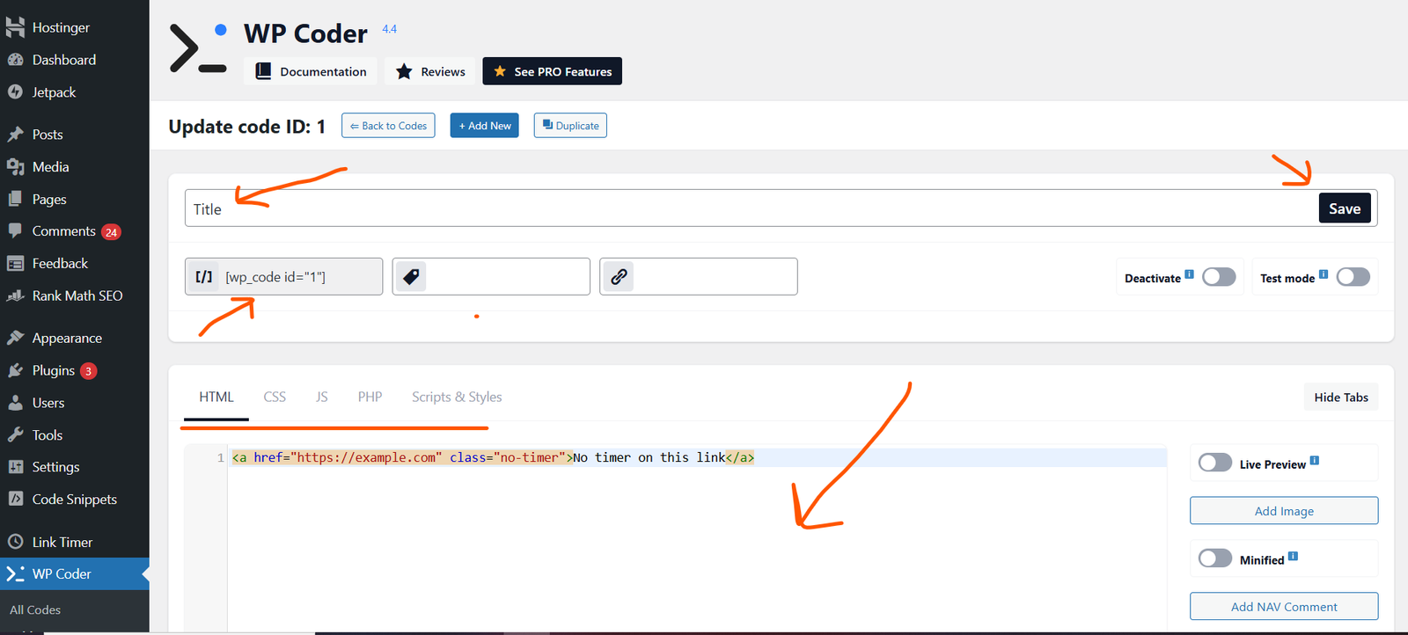Screen dimensions: 1408x635
Task: Toggle the Deactivate switch
Action: pyautogui.click(x=1219, y=277)
